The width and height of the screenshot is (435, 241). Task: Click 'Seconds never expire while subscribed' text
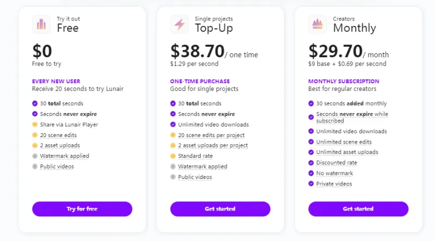point(352,118)
